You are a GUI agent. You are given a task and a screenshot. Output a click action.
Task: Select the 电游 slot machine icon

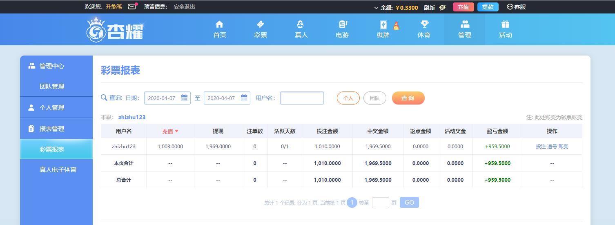(x=343, y=25)
